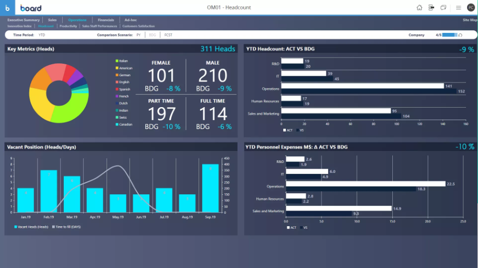This screenshot has width=478, height=268.
Task: Open Customers Satisfaction subpage
Action: [x=138, y=26]
